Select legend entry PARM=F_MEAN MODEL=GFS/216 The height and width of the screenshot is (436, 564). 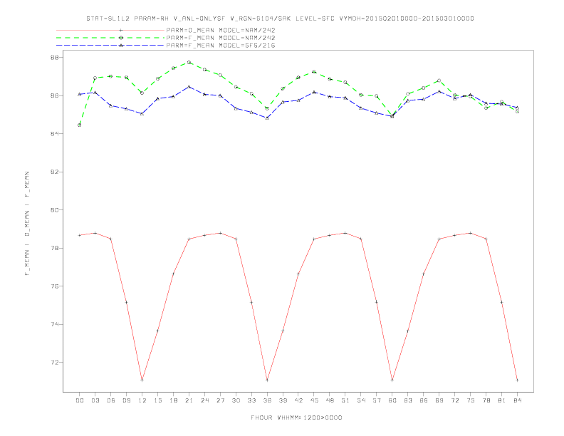[x=221, y=46]
